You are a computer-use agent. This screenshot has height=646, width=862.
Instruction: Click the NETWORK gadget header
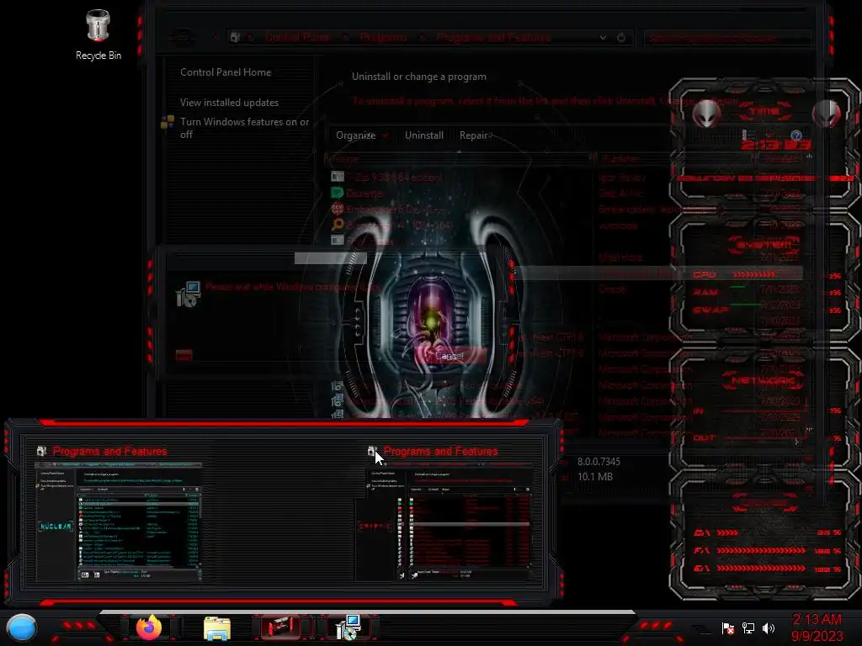(763, 379)
